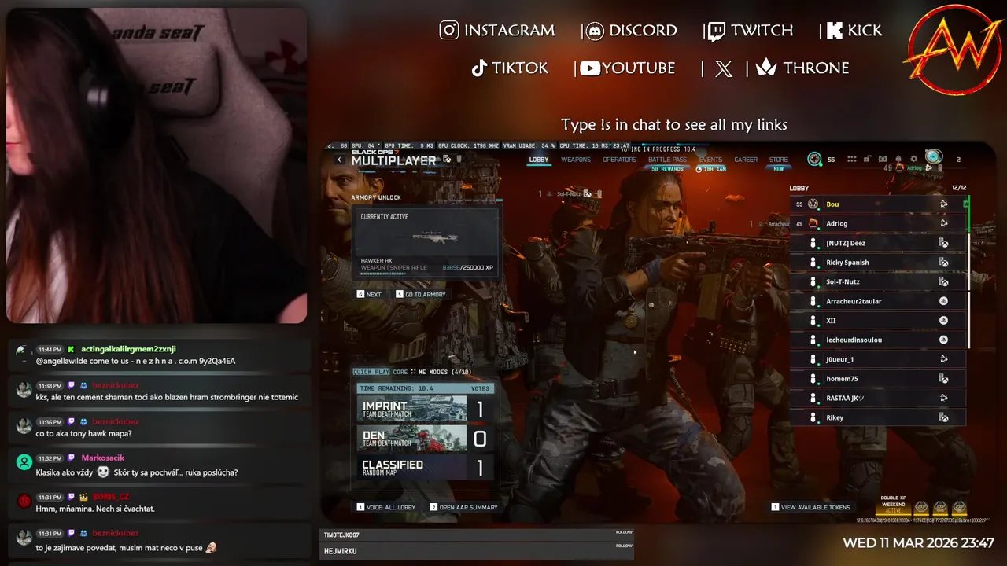Click the Xbox platform icon on [NUTZ] Deez row
Screen dimensions: 1007x566
pyautogui.click(x=943, y=243)
